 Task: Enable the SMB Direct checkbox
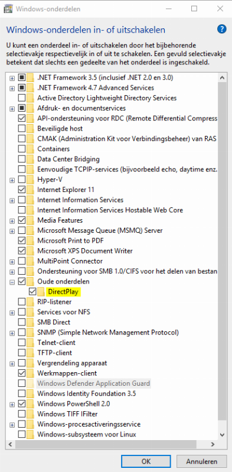pos(22,322)
